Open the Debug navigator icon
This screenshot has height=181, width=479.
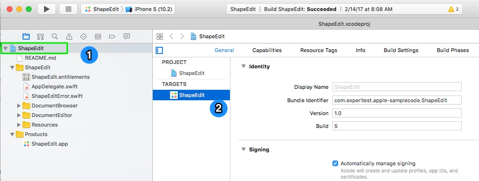98,37
